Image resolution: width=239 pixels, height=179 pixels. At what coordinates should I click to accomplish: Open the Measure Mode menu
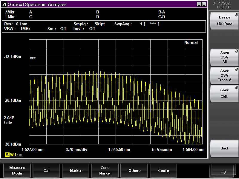click(17, 170)
